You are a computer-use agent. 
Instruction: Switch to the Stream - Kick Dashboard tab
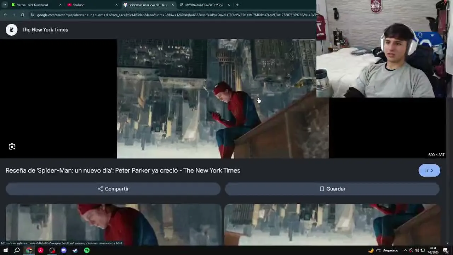pos(36,5)
